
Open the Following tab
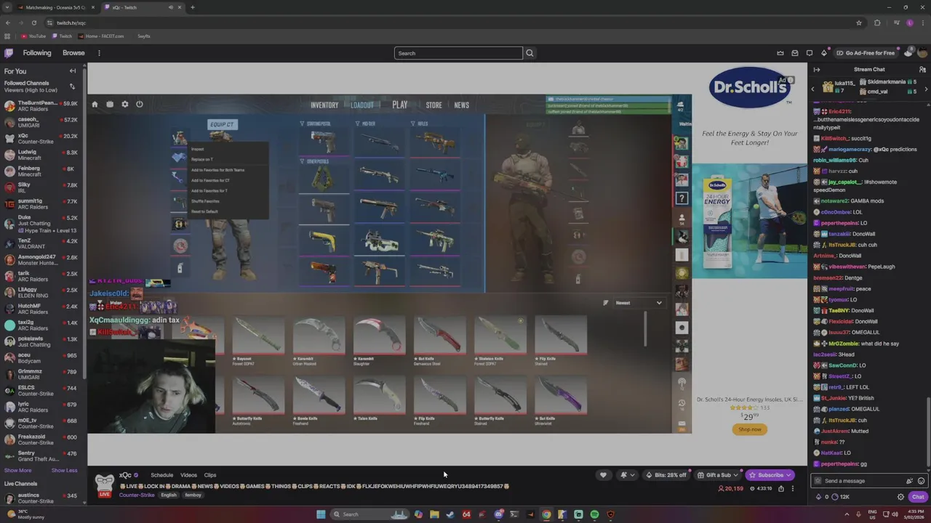pyautogui.click(x=37, y=53)
